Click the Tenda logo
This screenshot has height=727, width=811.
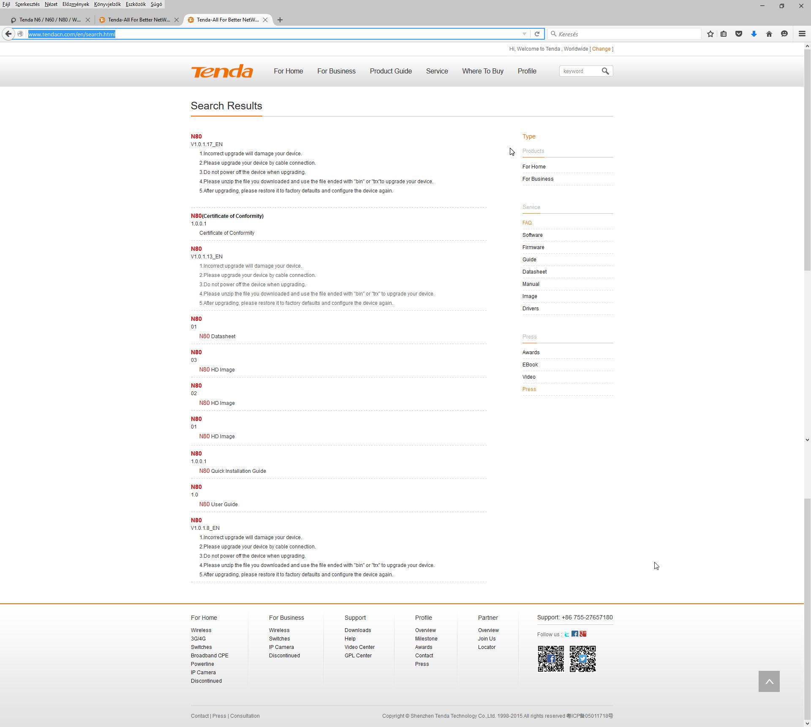pyautogui.click(x=222, y=71)
